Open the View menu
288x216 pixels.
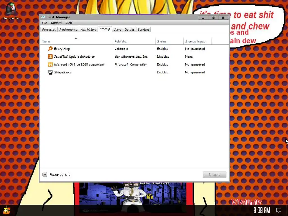pos(69,23)
